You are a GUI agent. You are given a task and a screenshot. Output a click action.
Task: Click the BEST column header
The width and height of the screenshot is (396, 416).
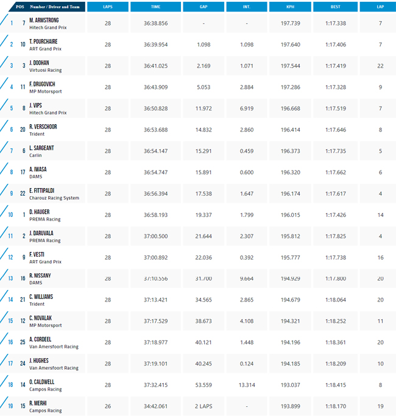click(x=336, y=7)
